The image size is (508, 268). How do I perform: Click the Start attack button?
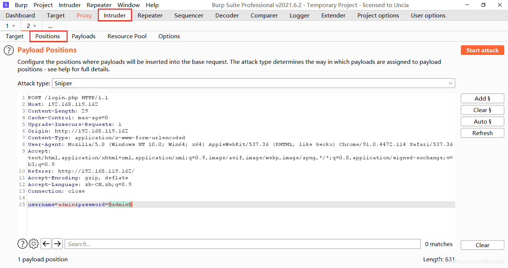[x=482, y=50]
